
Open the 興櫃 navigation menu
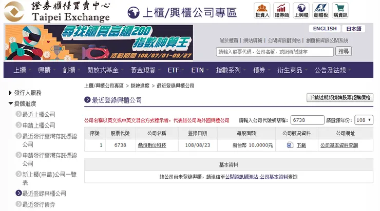pos(44,70)
